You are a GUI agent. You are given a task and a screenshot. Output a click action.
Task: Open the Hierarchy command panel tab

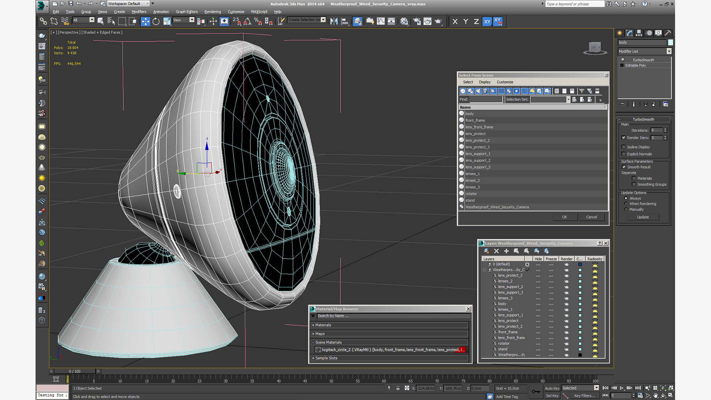coord(639,33)
